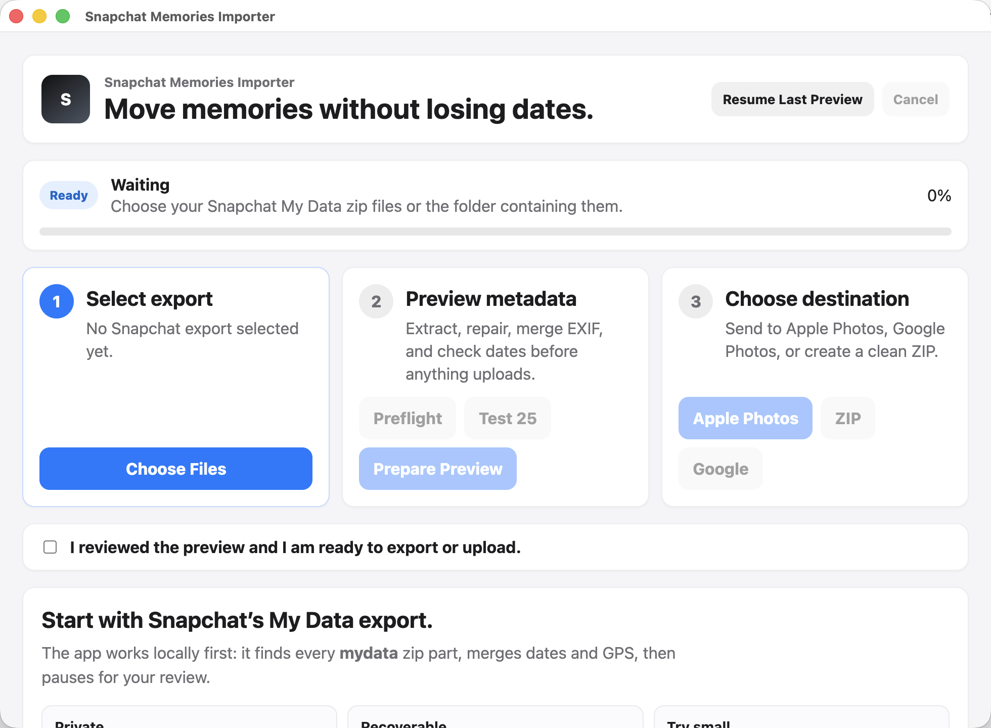991x728 pixels.
Task: Click the import progress bar
Action: (x=495, y=232)
